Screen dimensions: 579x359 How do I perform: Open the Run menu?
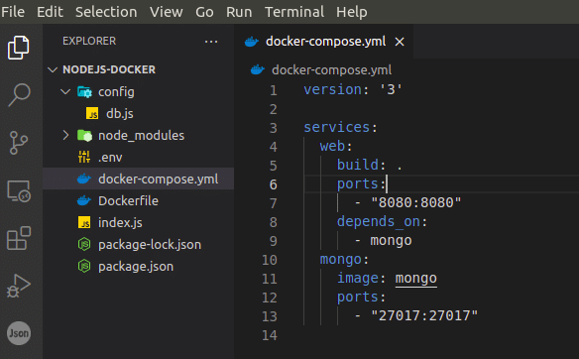click(x=239, y=12)
